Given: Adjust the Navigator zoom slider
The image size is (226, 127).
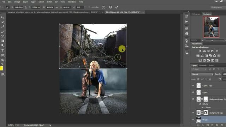Looking at the screenshot, I should [212, 41].
